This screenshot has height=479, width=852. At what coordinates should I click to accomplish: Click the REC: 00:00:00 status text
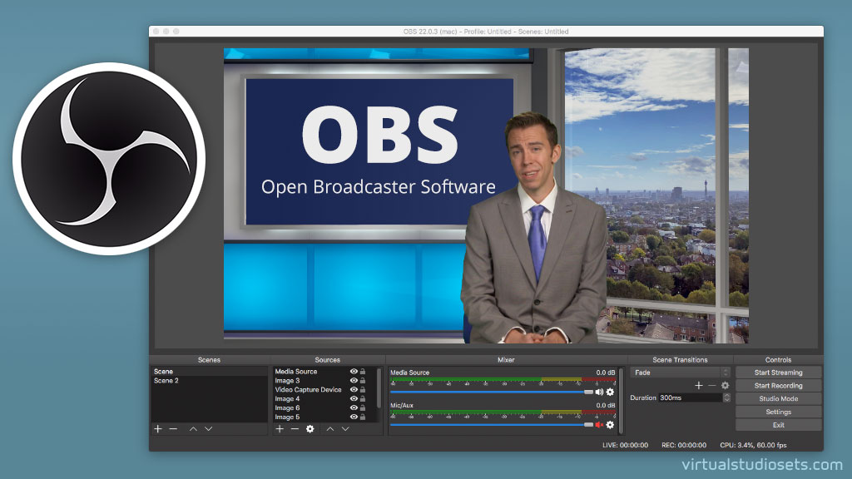[x=684, y=446]
